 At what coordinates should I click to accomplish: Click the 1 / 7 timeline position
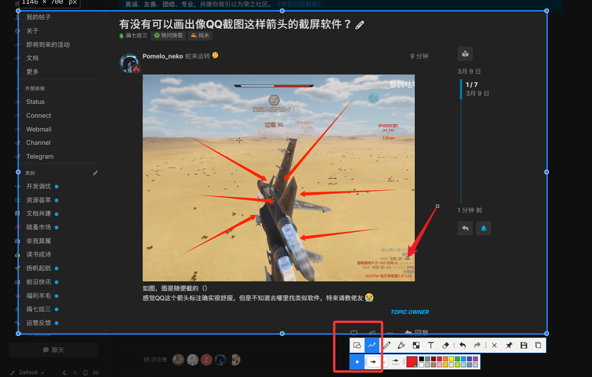pos(472,85)
